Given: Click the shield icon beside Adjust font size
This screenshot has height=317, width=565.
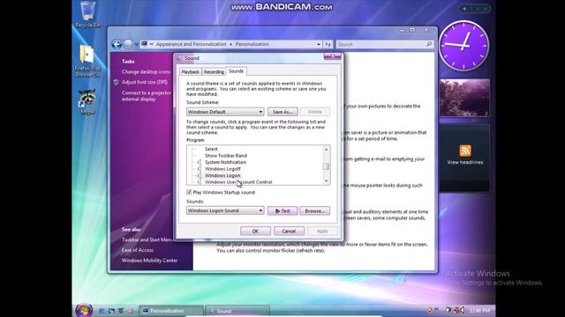Looking at the screenshot, I should coord(116,82).
